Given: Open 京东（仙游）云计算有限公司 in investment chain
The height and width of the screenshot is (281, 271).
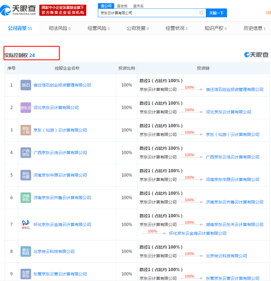Looking at the screenshot, I should (x=233, y=135).
